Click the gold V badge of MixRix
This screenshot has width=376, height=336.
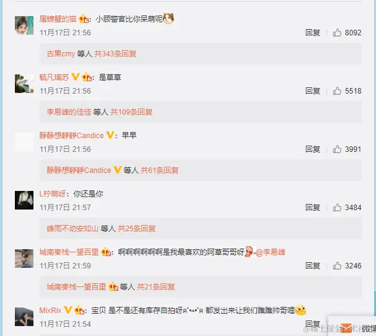68,310
